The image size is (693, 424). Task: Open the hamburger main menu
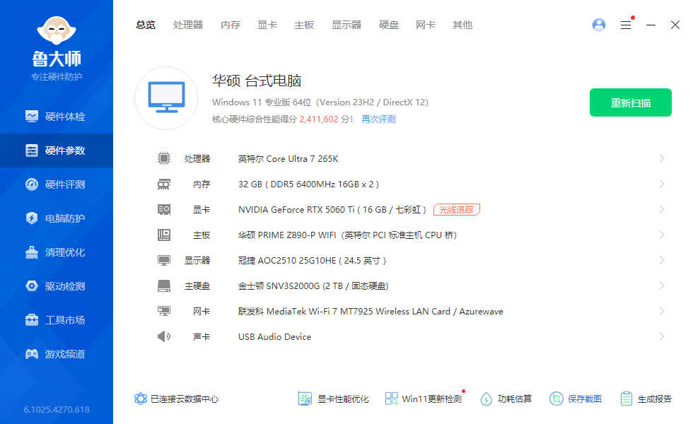click(x=626, y=25)
